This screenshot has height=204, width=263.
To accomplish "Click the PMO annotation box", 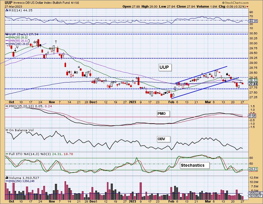I will 163,114.
